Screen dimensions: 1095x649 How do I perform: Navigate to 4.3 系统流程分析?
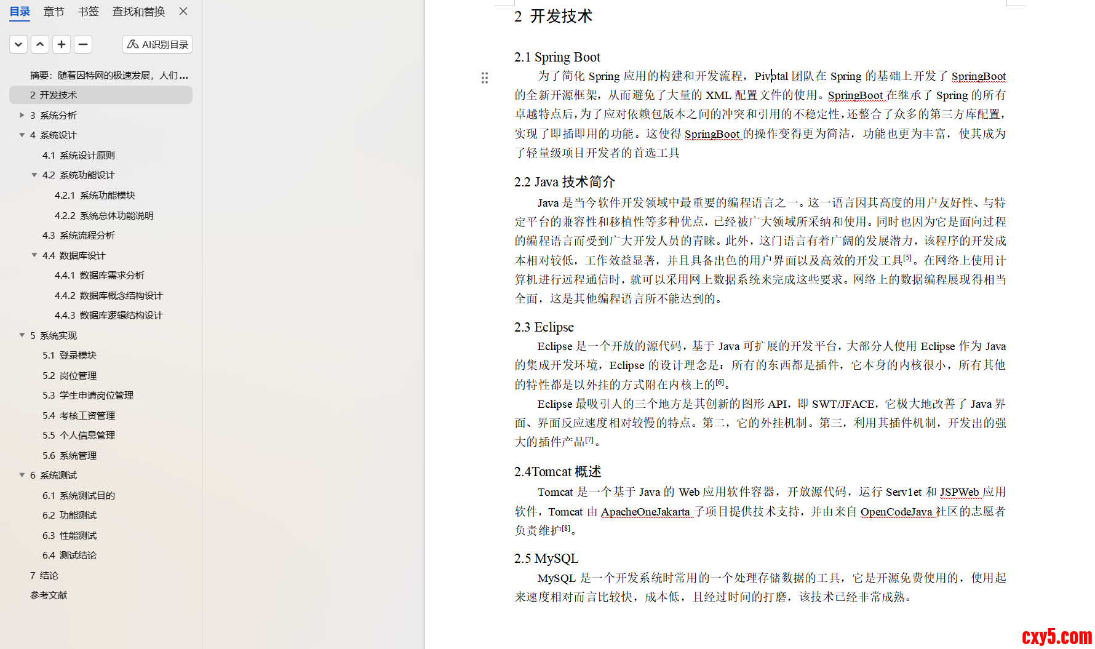click(x=79, y=235)
